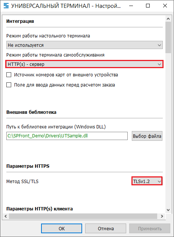
Task: Toggle Поле для ввода данных перед расчетом заказа
Action: (9, 85)
